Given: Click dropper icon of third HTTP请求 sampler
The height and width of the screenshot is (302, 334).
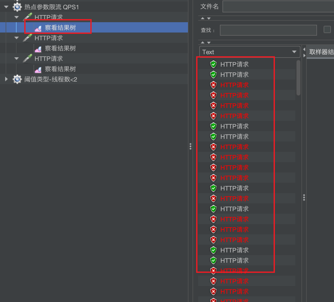Looking at the screenshot, I should (x=27, y=58).
